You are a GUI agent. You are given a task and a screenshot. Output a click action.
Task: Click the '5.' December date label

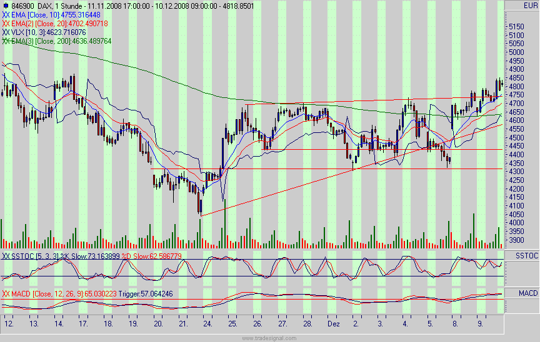point(431,324)
